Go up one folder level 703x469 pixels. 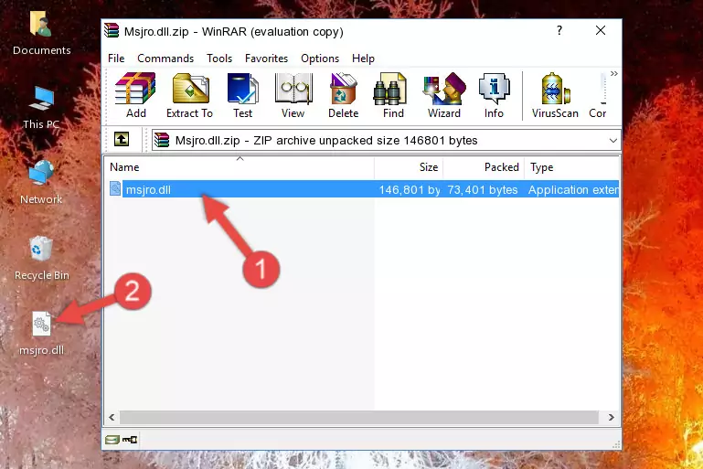point(122,140)
